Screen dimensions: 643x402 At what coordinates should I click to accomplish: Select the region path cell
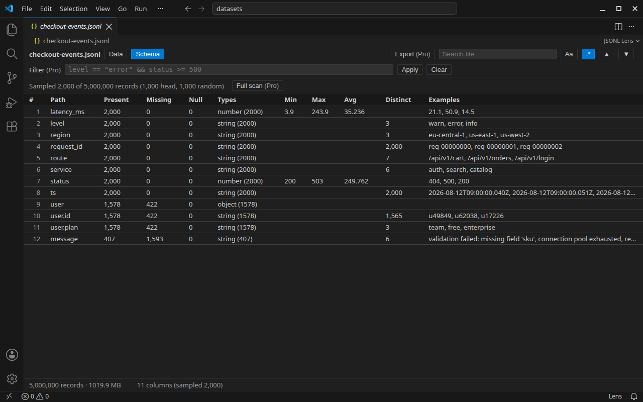coord(60,135)
